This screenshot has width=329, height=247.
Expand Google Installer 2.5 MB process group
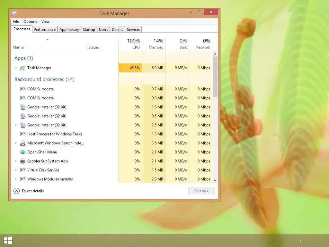pyautogui.click(x=15, y=125)
